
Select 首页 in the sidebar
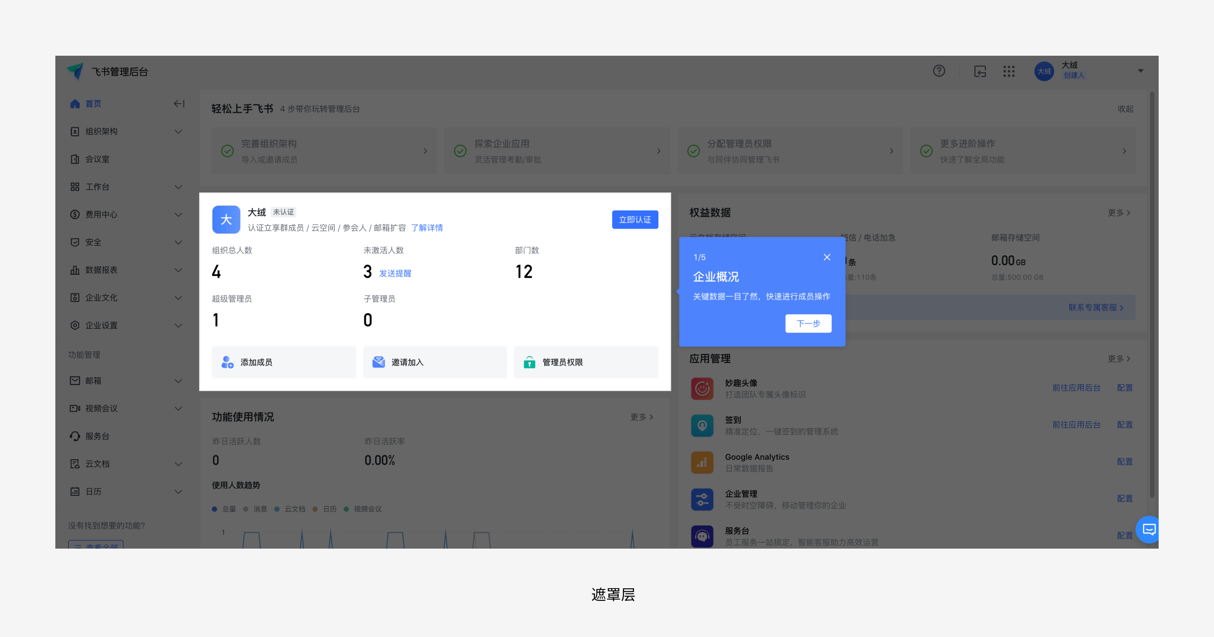coord(93,104)
